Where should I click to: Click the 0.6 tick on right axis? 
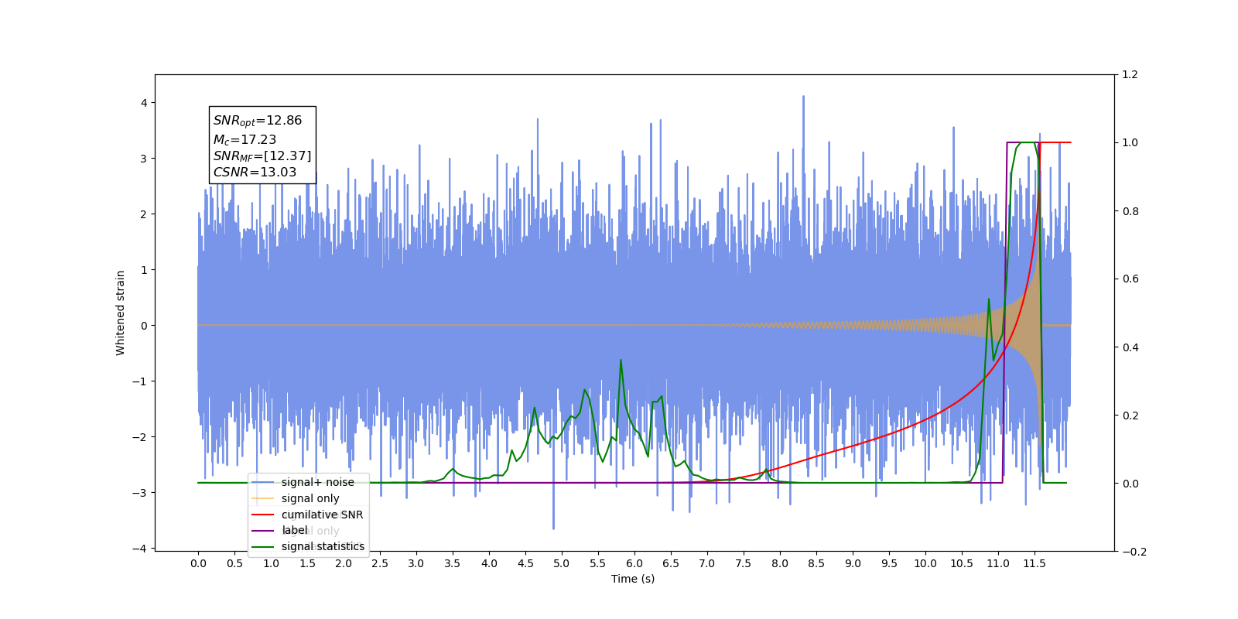pos(1130,279)
